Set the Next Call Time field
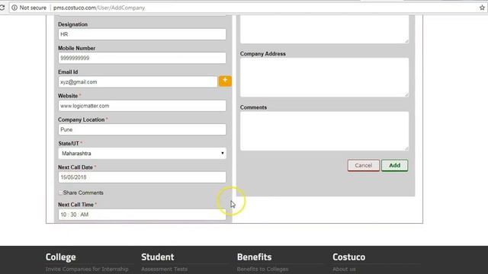488x274 pixels. click(x=142, y=215)
